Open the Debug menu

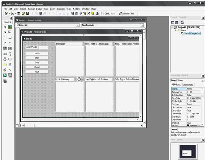coord(39,9)
